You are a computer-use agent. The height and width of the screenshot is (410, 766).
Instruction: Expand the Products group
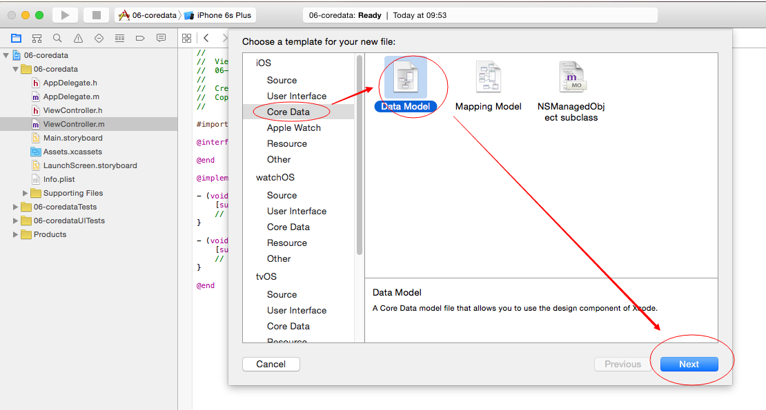pos(15,234)
